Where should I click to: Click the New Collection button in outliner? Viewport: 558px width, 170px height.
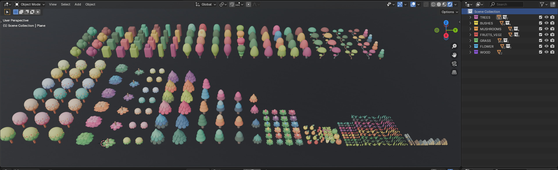coord(553,4)
